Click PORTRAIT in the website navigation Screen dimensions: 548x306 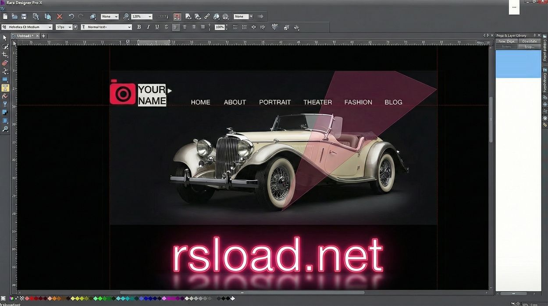(275, 102)
